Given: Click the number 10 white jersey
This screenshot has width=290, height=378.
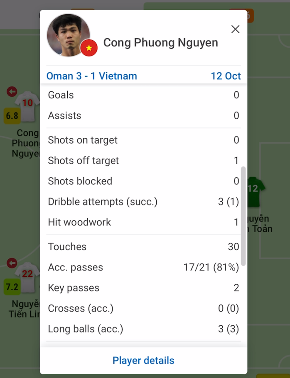Looking at the screenshot, I should pyautogui.click(x=27, y=106).
